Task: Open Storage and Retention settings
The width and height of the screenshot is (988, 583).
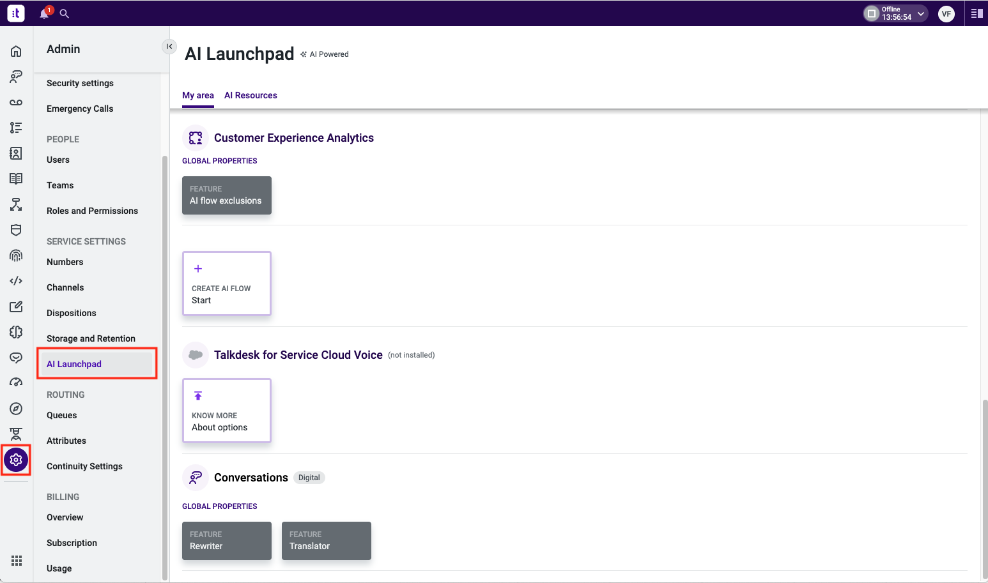Action: (91, 338)
